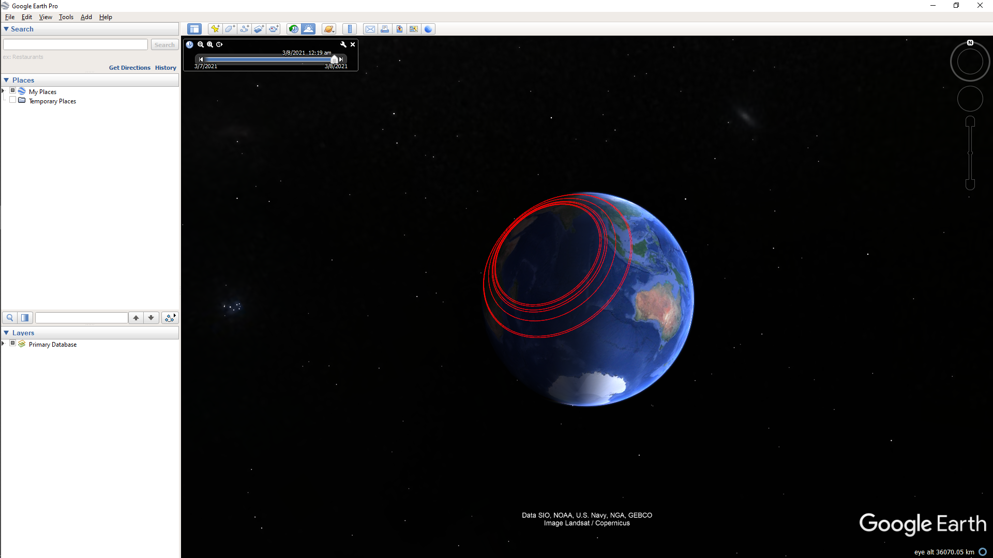Open the Edit menu
Image resolution: width=993 pixels, height=558 pixels.
[x=27, y=17]
